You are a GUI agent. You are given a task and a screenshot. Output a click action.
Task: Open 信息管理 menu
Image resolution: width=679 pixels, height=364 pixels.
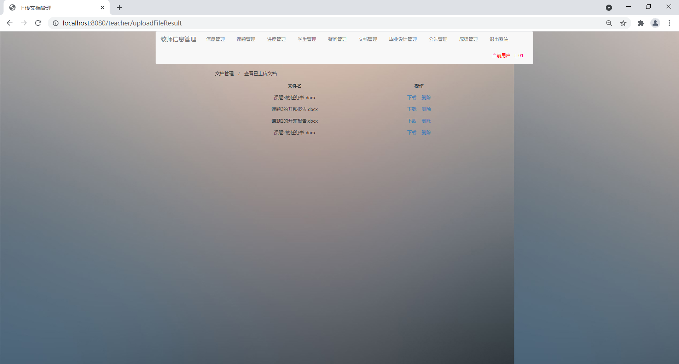pyautogui.click(x=215, y=39)
